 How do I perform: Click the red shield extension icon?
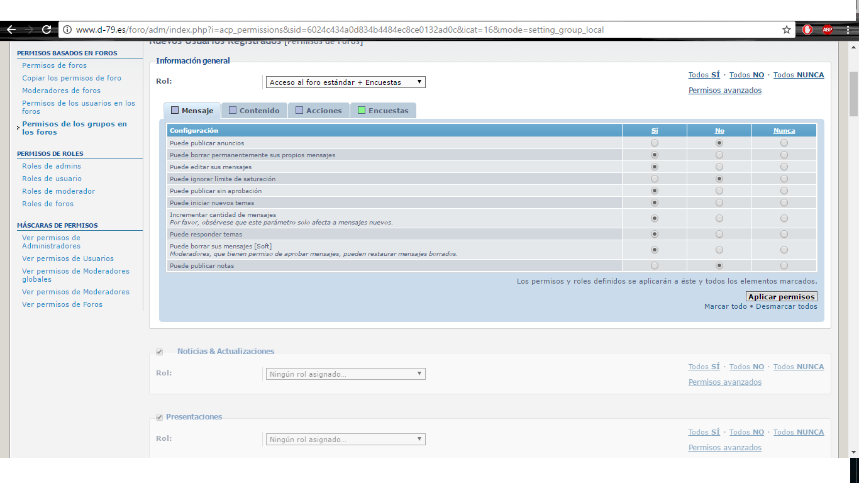(807, 30)
